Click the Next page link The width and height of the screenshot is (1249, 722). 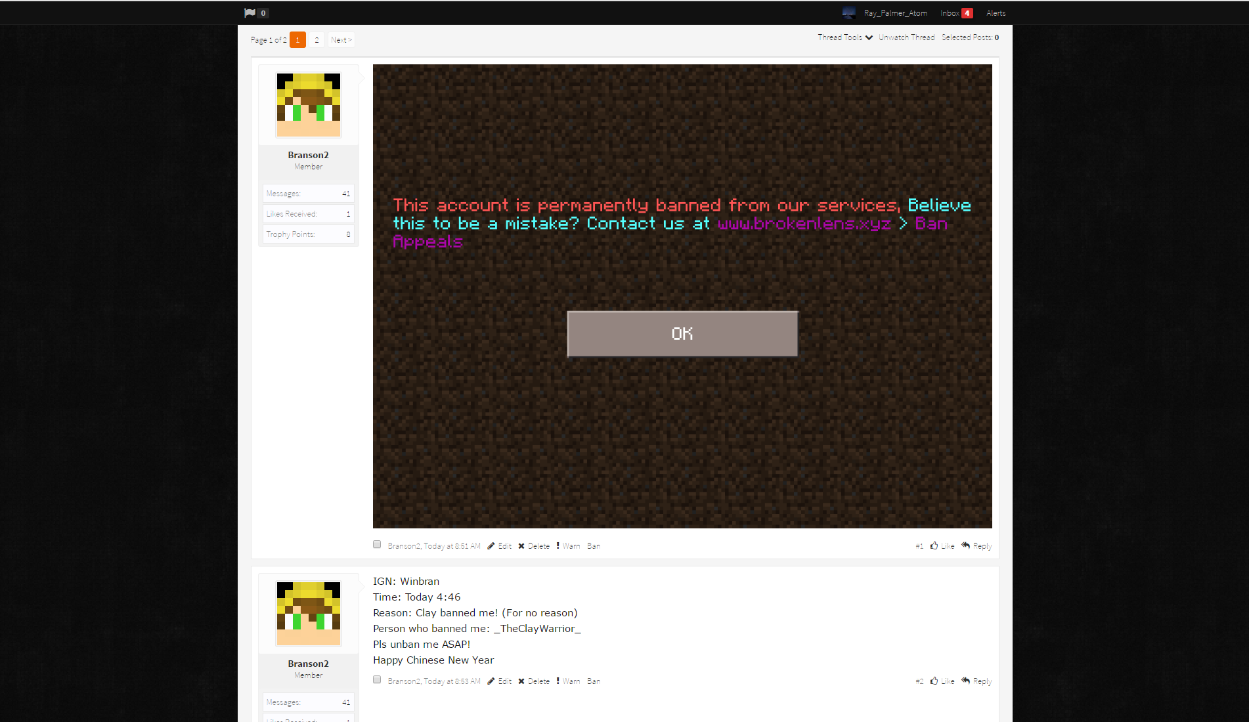click(x=341, y=40)
